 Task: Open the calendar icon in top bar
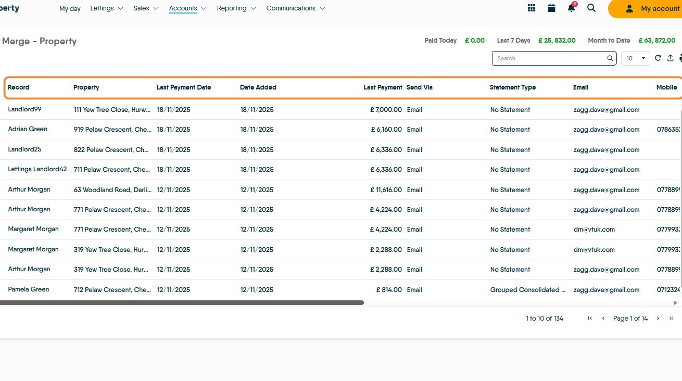[551, 8]
